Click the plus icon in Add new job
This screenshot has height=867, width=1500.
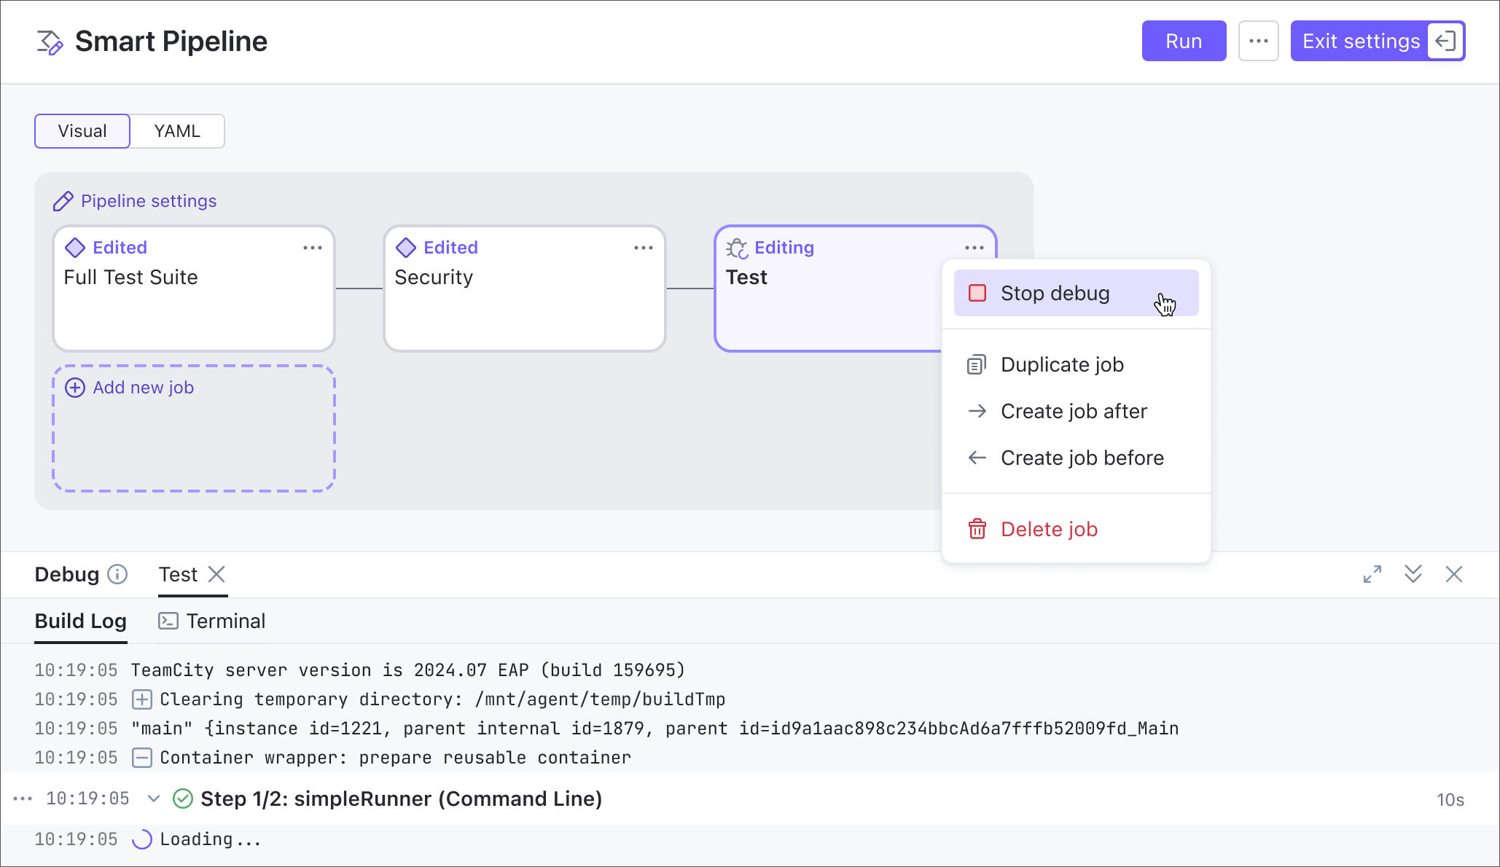coord(75,388)
